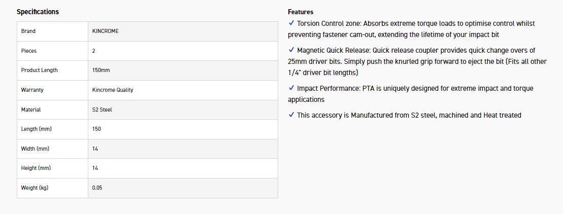
Task: Select the Material row label
Action: (31, 110)
